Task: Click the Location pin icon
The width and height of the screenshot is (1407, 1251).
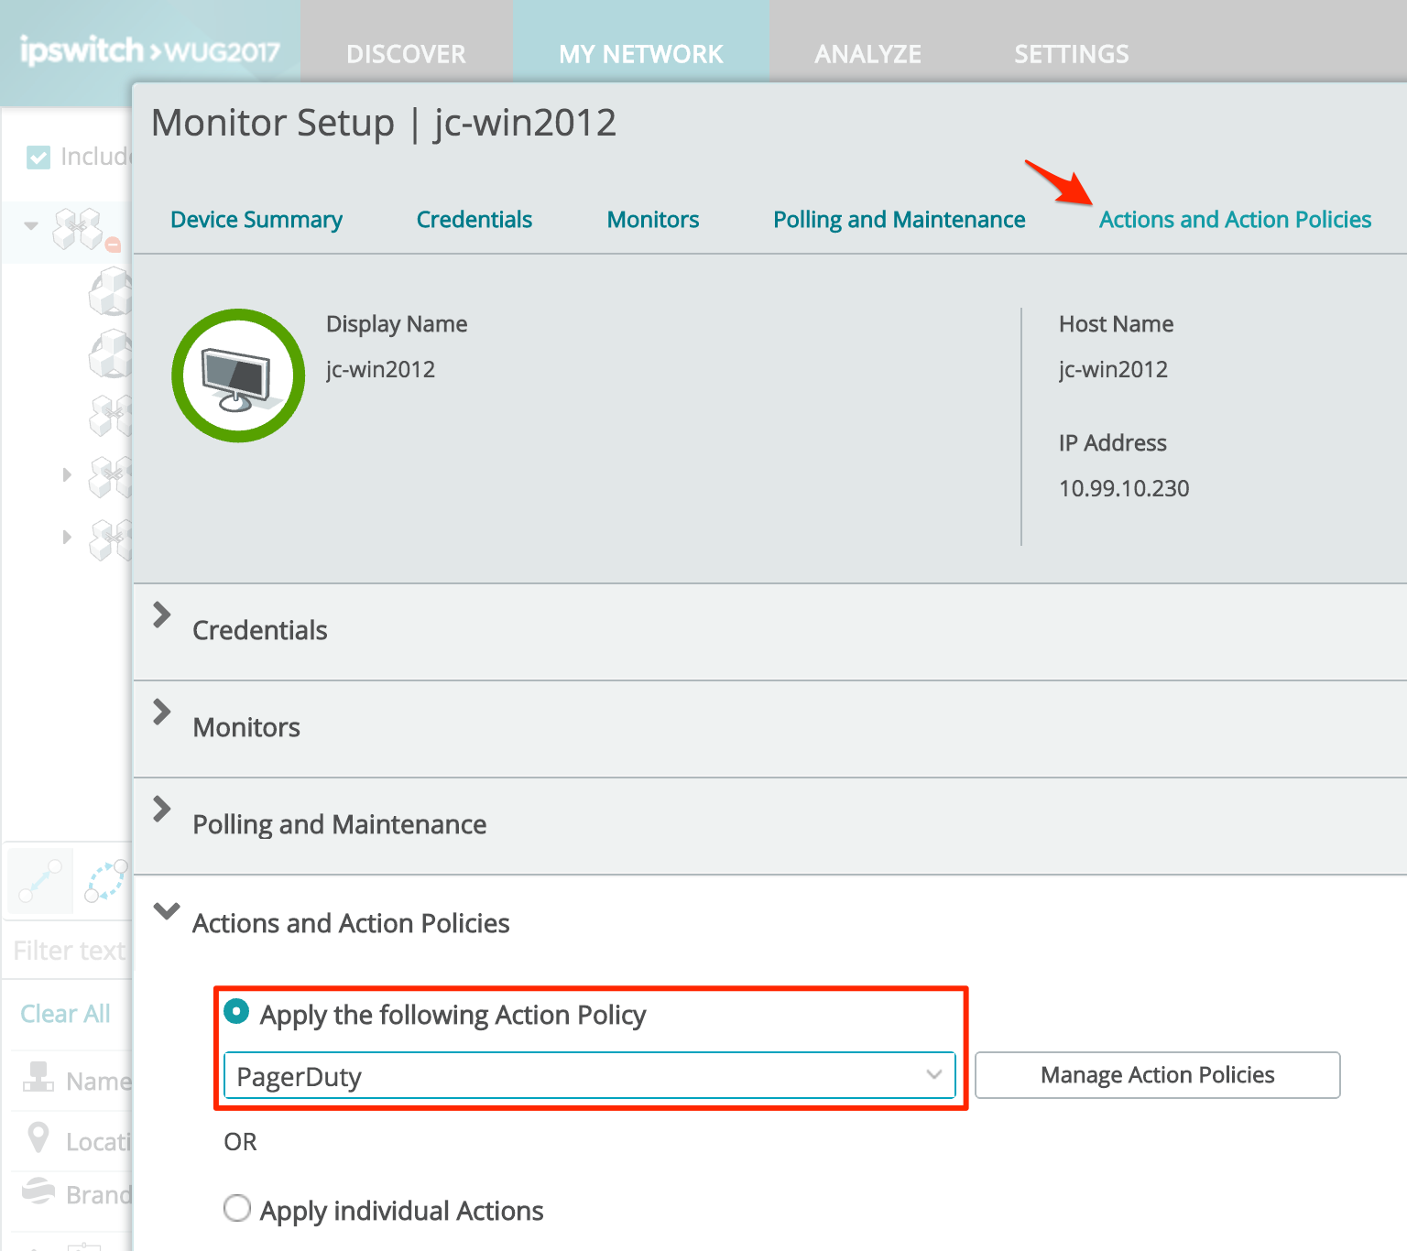Action: tap(38, 1137)
